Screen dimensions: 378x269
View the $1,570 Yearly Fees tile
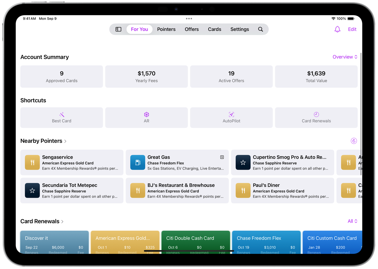tap(147, 77)
